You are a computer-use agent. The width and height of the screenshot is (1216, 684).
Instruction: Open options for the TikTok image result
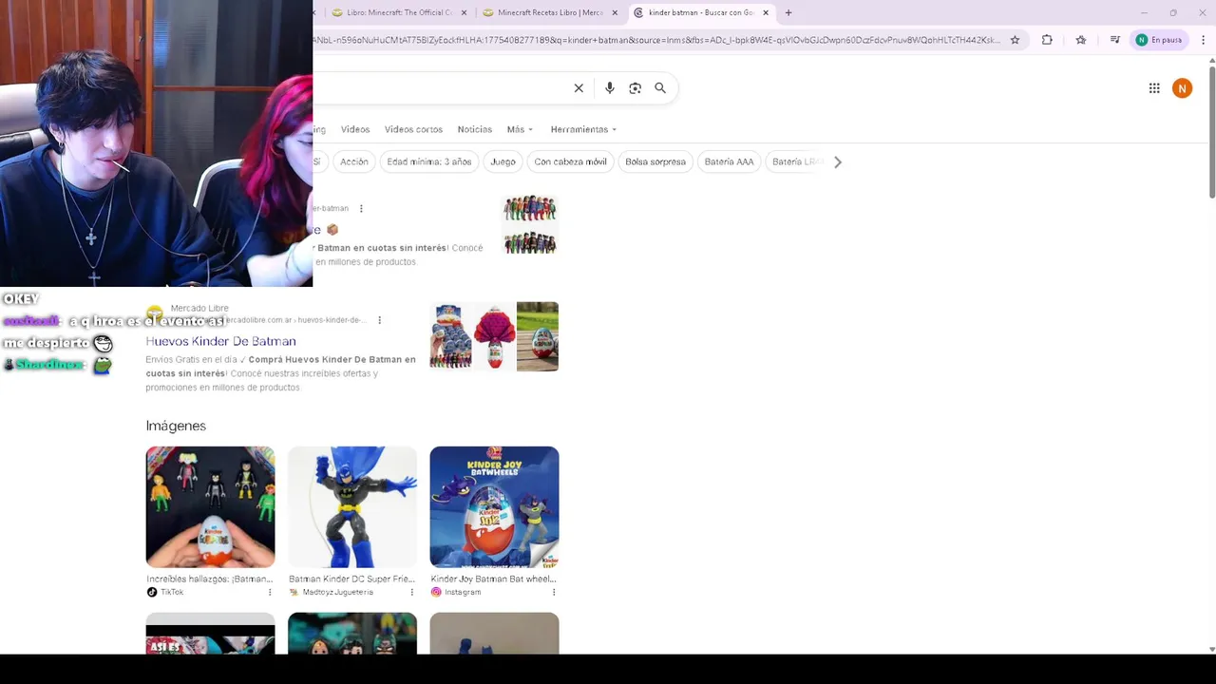[270, 592]
